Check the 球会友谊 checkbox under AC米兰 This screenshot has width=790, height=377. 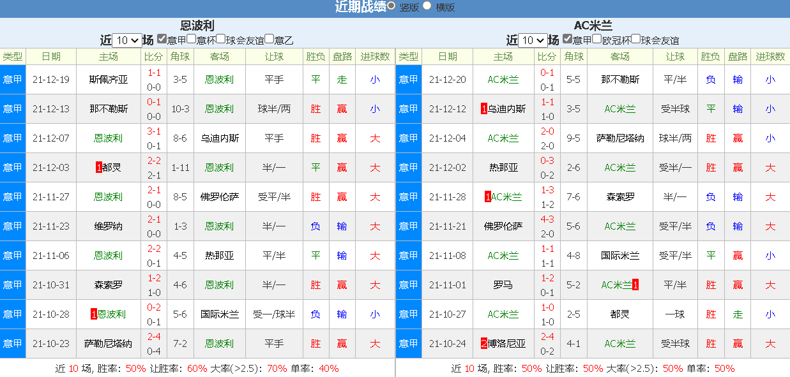pyautogui.click(x=636, y=39)
